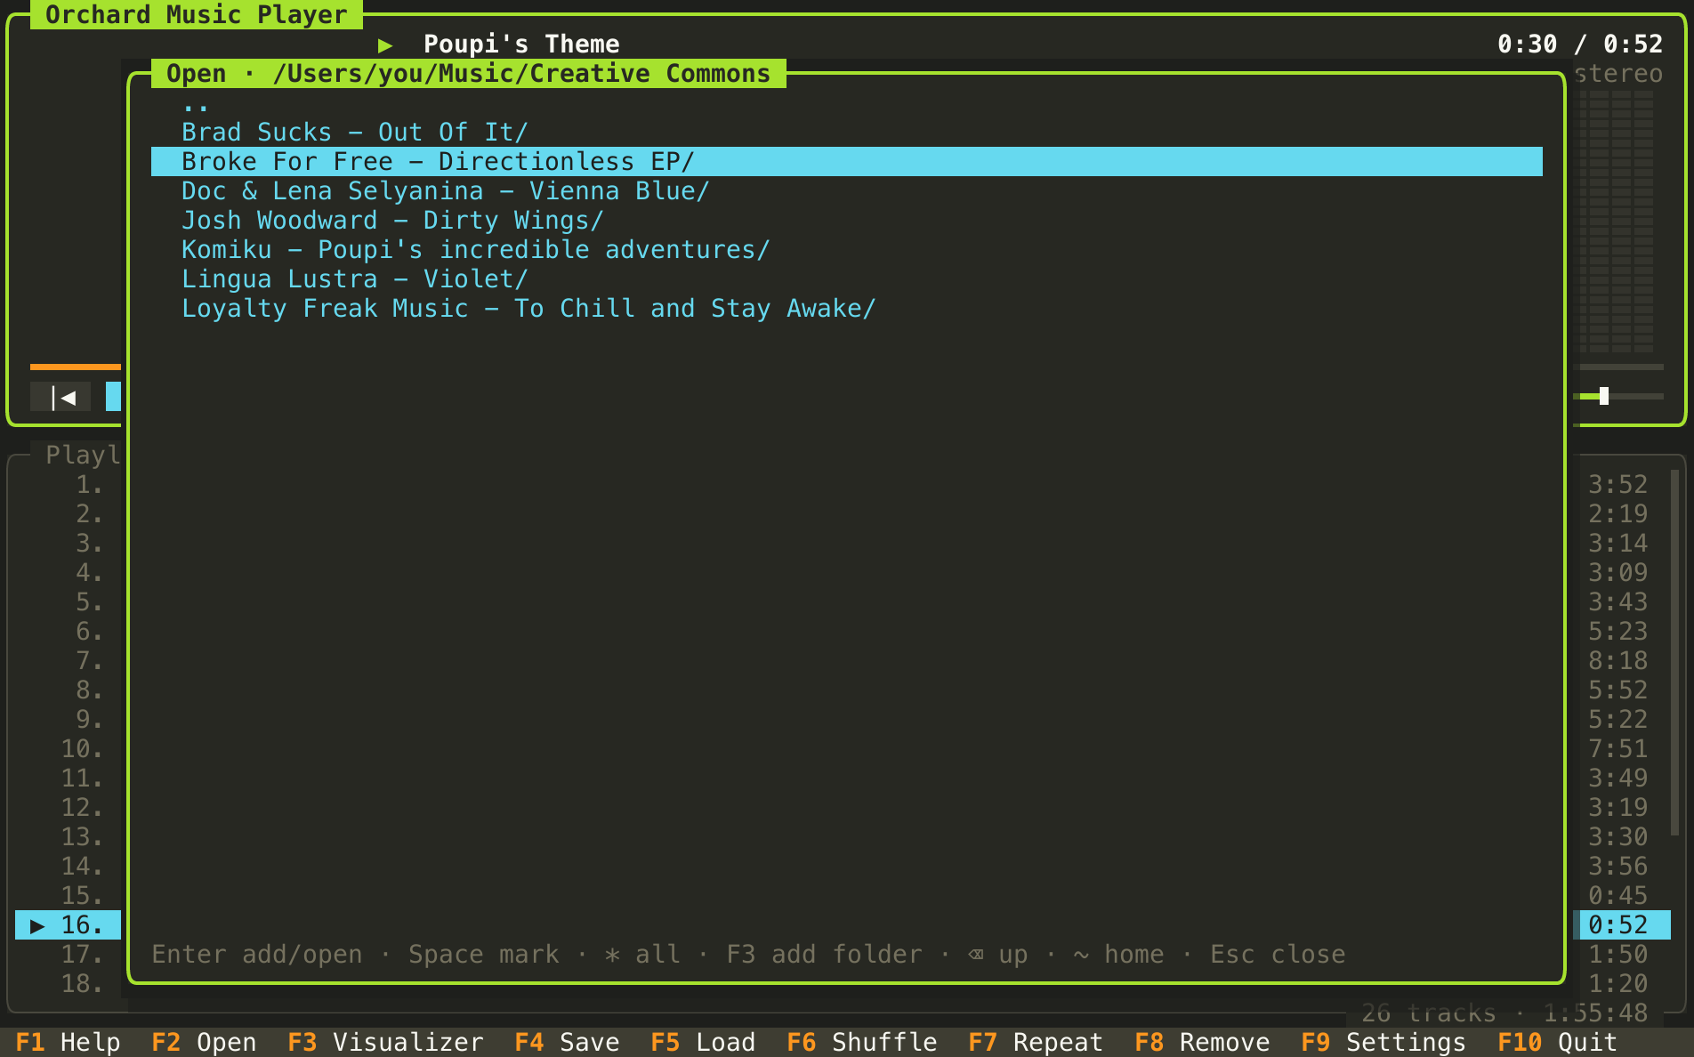This screenshot has height=1057, width=1694.
Task: Click highlighted 0:52 duration in playlist
Action: pos(1617,925)
